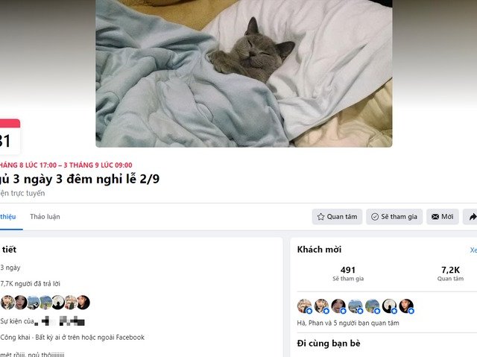477x357 pixels.
Task: Click first avatar under 7,7K người đã trả lời
Action: (7, 303)
